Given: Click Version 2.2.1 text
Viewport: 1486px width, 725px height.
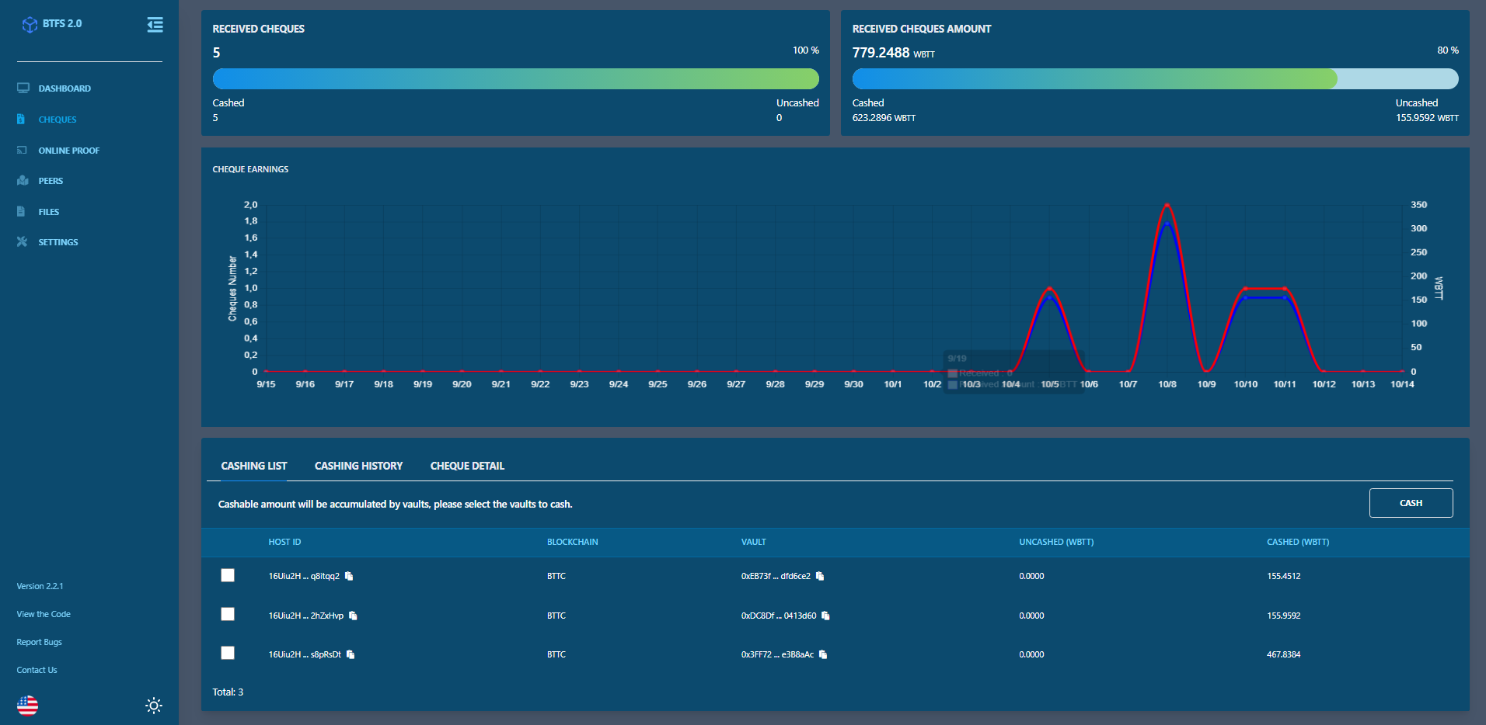Looking at the screenshot, I should click(40, 586).
